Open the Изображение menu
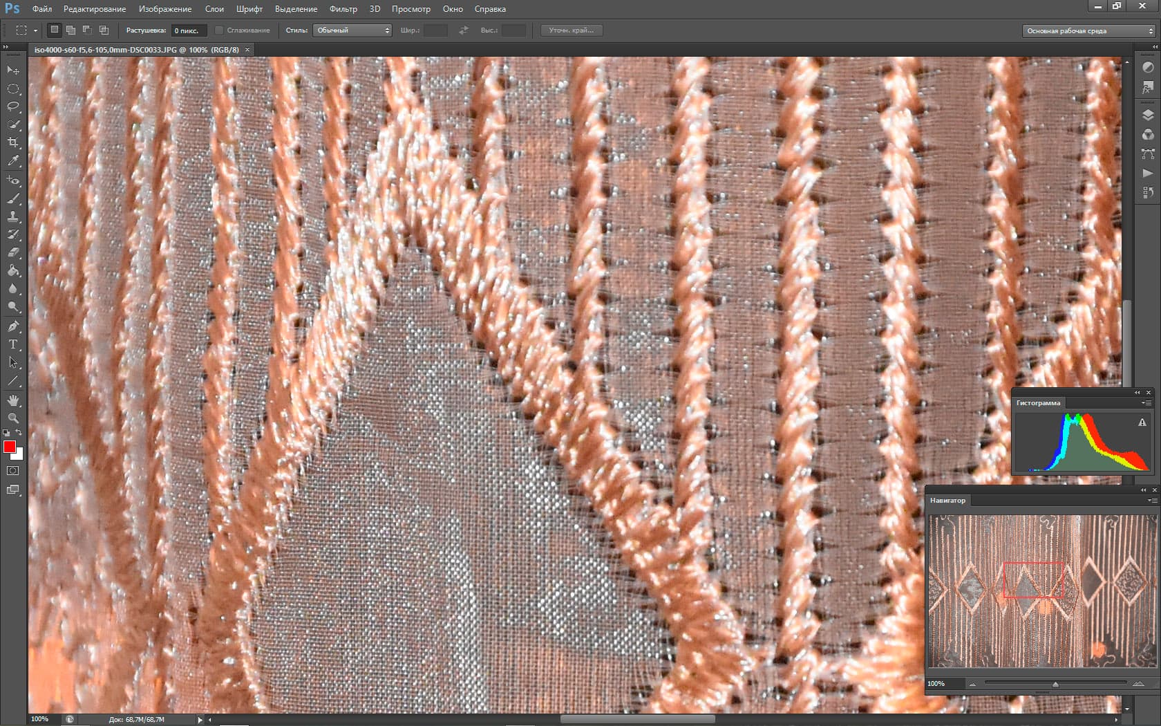 [165, 9]
